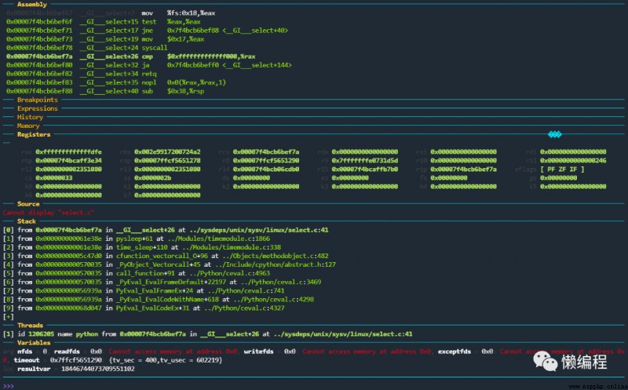Click the writefds variable name

click(x=259, y=352)
